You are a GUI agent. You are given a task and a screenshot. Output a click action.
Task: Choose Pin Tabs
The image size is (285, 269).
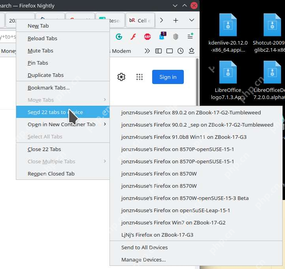pyautogui.click(x=63, y=63)
